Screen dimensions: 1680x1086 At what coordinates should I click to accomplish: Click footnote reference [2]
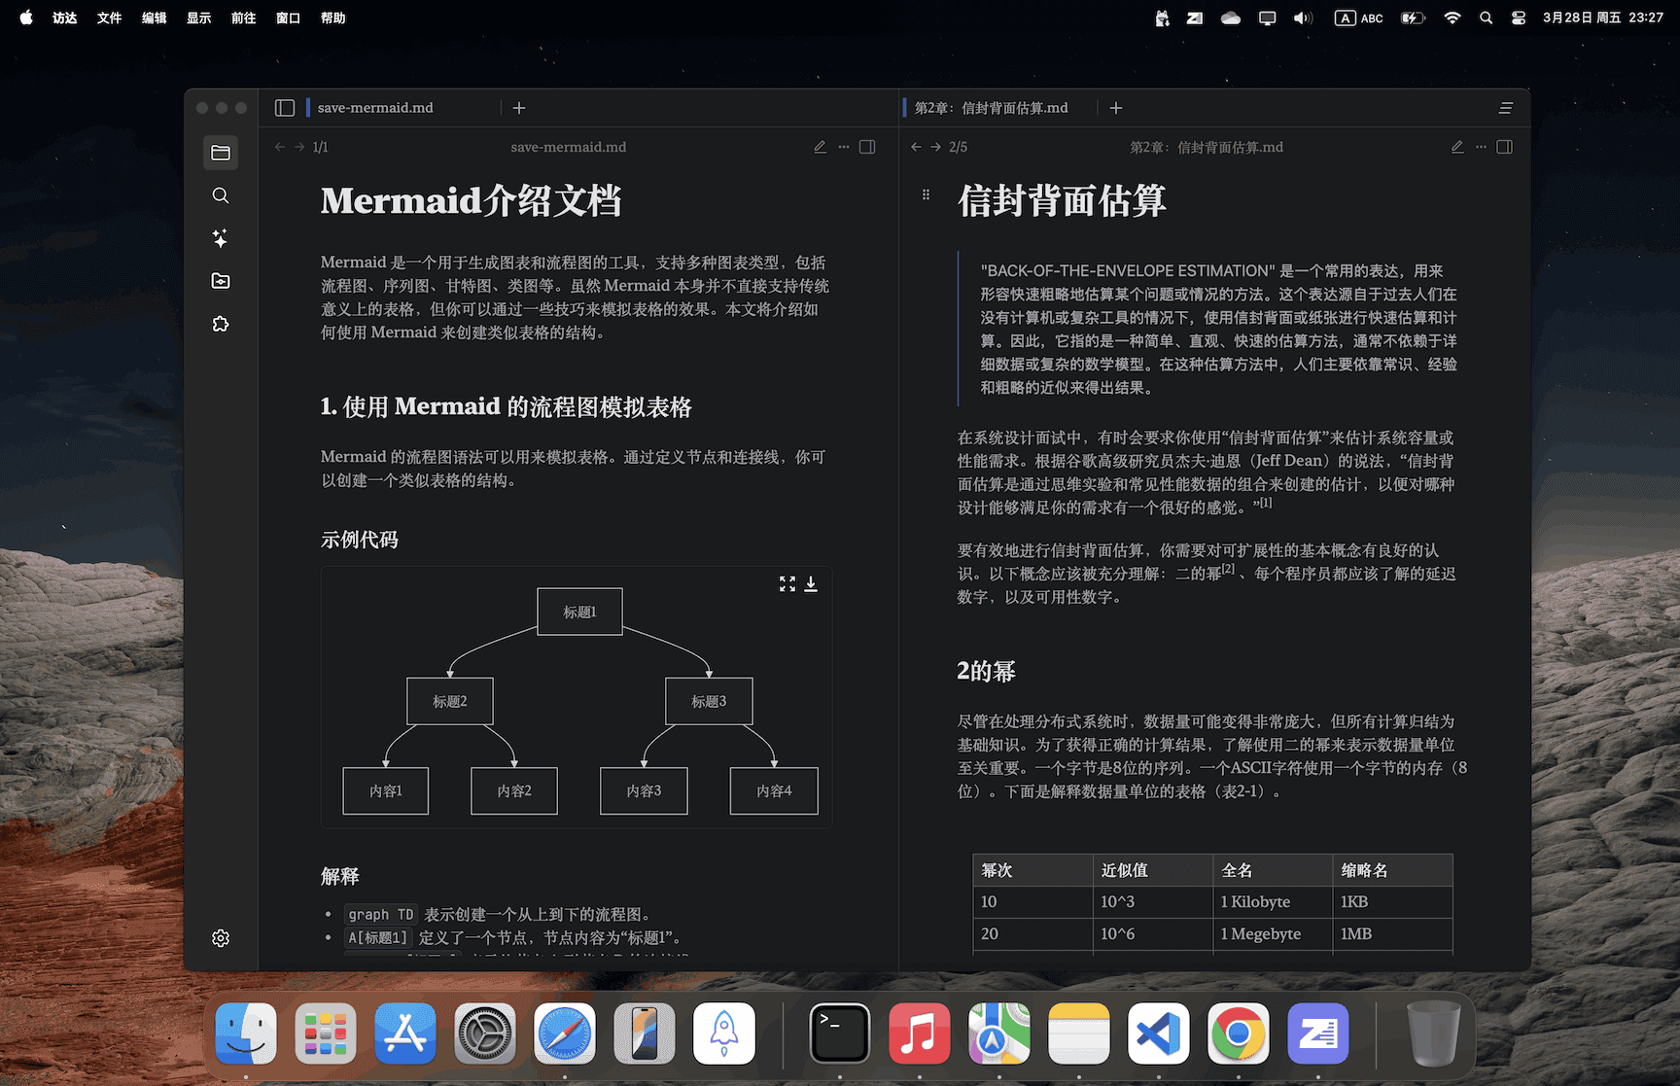tap(1229, 569)
